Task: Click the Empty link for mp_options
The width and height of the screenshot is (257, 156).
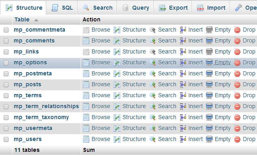Action: point(223,62)
